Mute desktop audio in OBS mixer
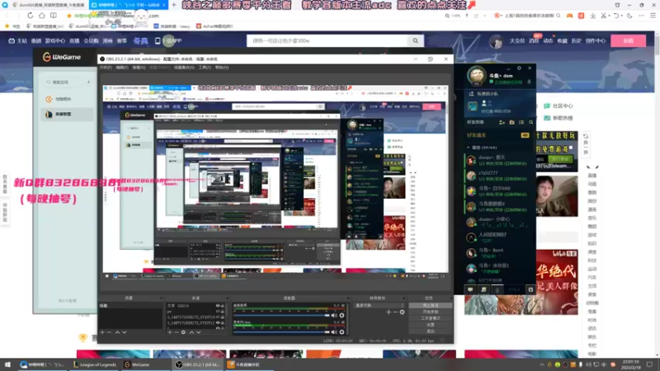660x371 pixels. (x=334, y=316)
